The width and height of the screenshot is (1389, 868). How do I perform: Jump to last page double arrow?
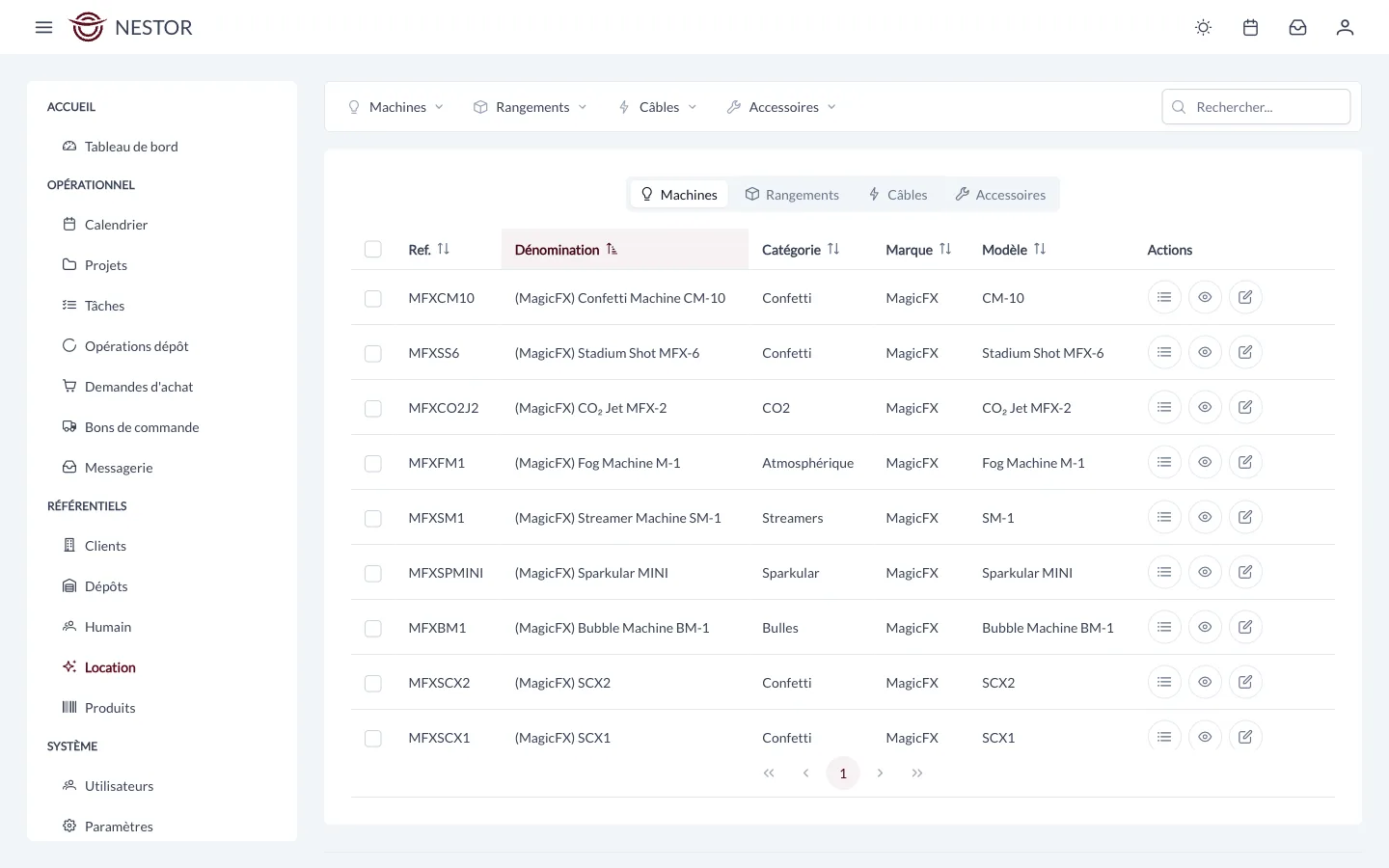pyautogui.click(x=917, y=773)
